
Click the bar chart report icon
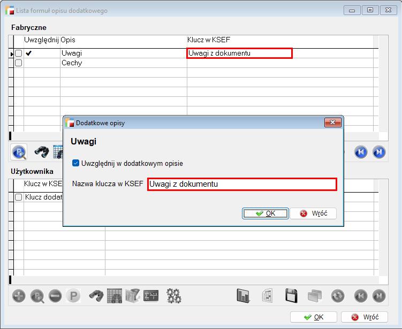(244, 296)
